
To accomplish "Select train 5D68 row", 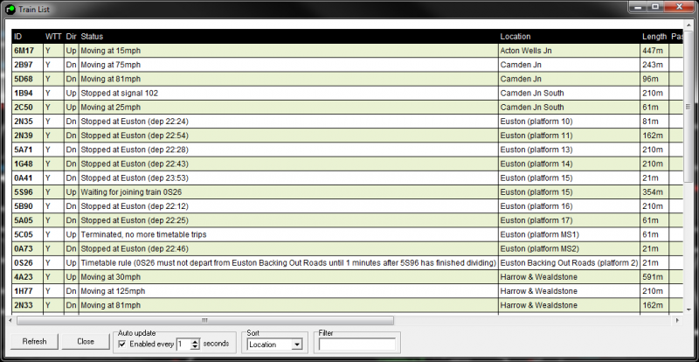I will coord(347,79).
